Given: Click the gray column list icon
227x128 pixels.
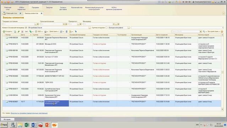Looking at the screenshot, I should 67,32.
